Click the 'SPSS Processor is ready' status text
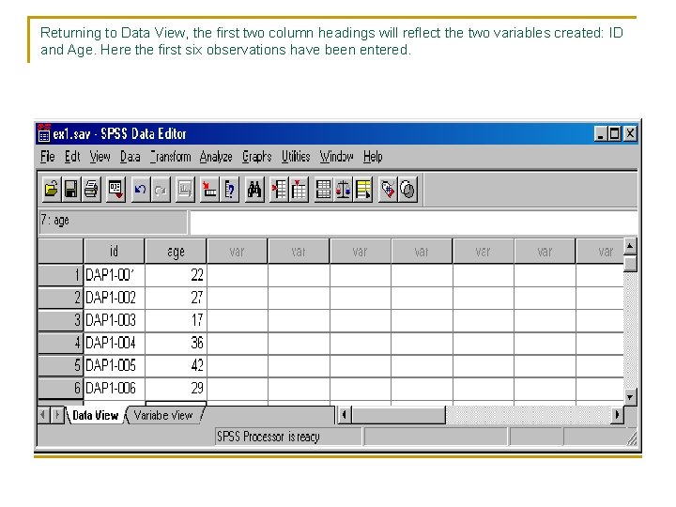This screenshot has width=676, height=507. click(269, 437)
